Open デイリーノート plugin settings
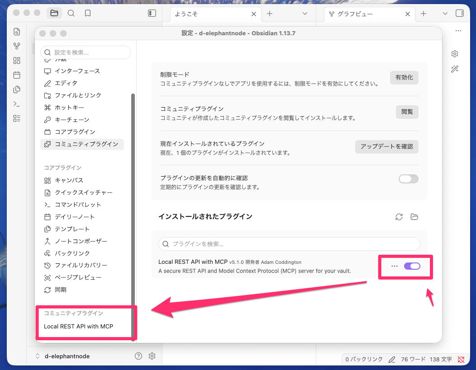 pos(82,217)
